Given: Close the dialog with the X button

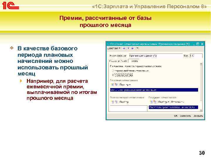Looking at the screenshot, I should pos(202,44).
